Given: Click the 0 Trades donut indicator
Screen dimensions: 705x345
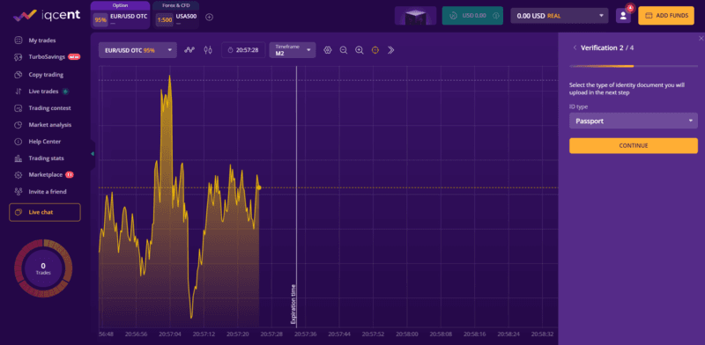Looking at the screenshot, I should [x=43, y=268].
